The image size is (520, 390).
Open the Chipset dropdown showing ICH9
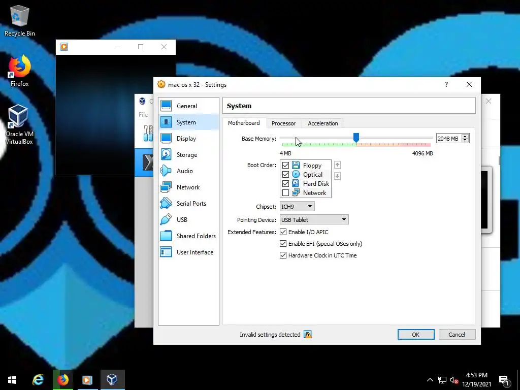(x=297, y=206)
